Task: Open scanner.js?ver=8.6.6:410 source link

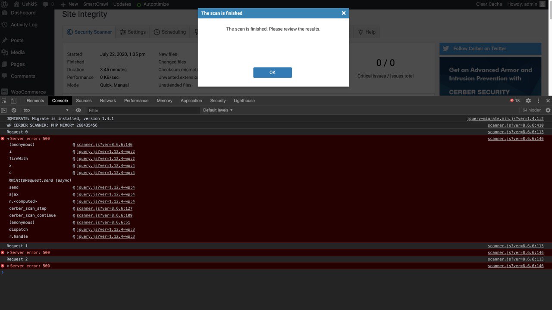Action: [515, 125]
